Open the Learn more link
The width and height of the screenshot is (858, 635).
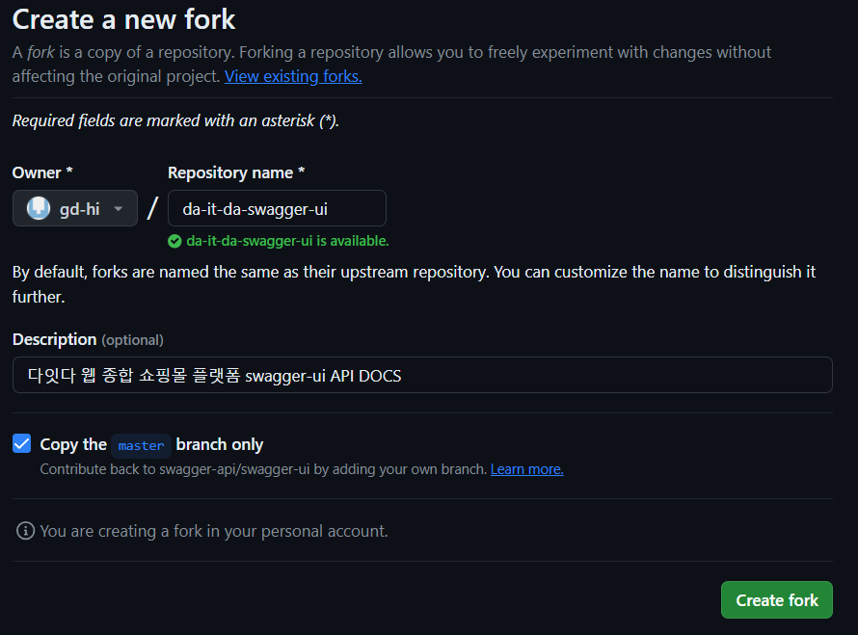pyautogui.click(x=527, y=469)
